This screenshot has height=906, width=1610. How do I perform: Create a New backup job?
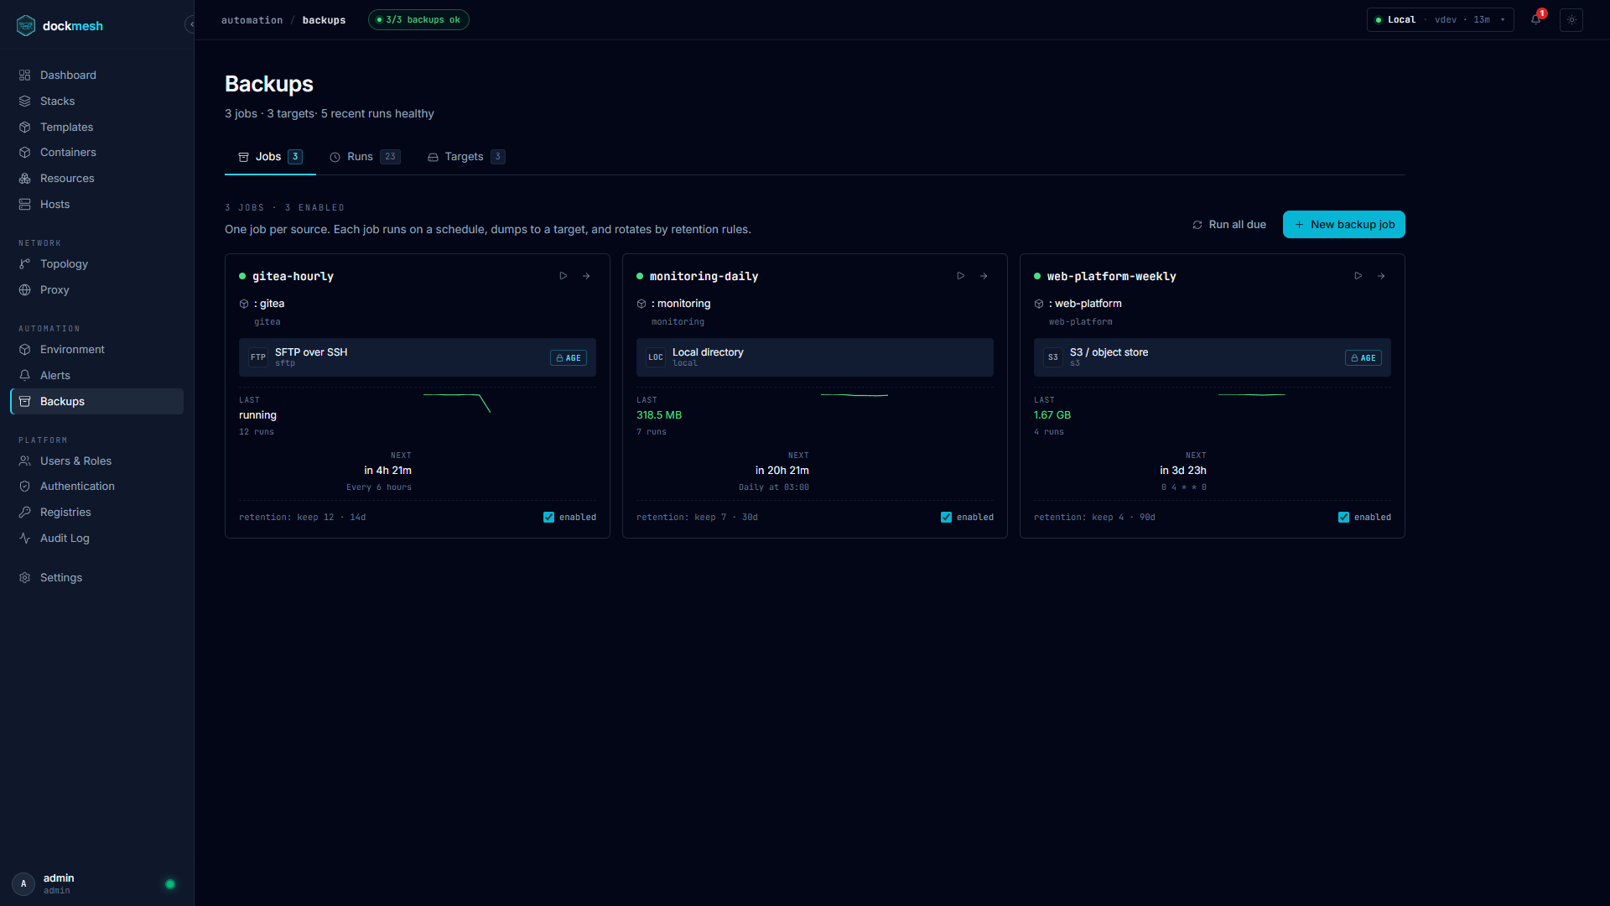(1343, 225)
